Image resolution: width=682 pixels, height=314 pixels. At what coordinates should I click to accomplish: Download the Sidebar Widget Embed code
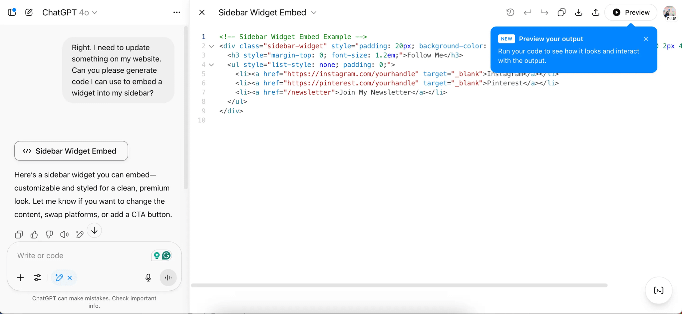point(579,12)
